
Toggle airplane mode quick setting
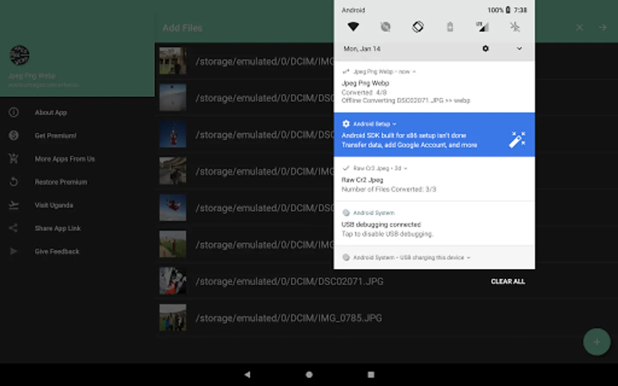pos(515,27)
